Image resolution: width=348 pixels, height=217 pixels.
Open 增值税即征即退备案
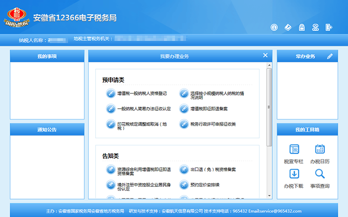[208, 109]
